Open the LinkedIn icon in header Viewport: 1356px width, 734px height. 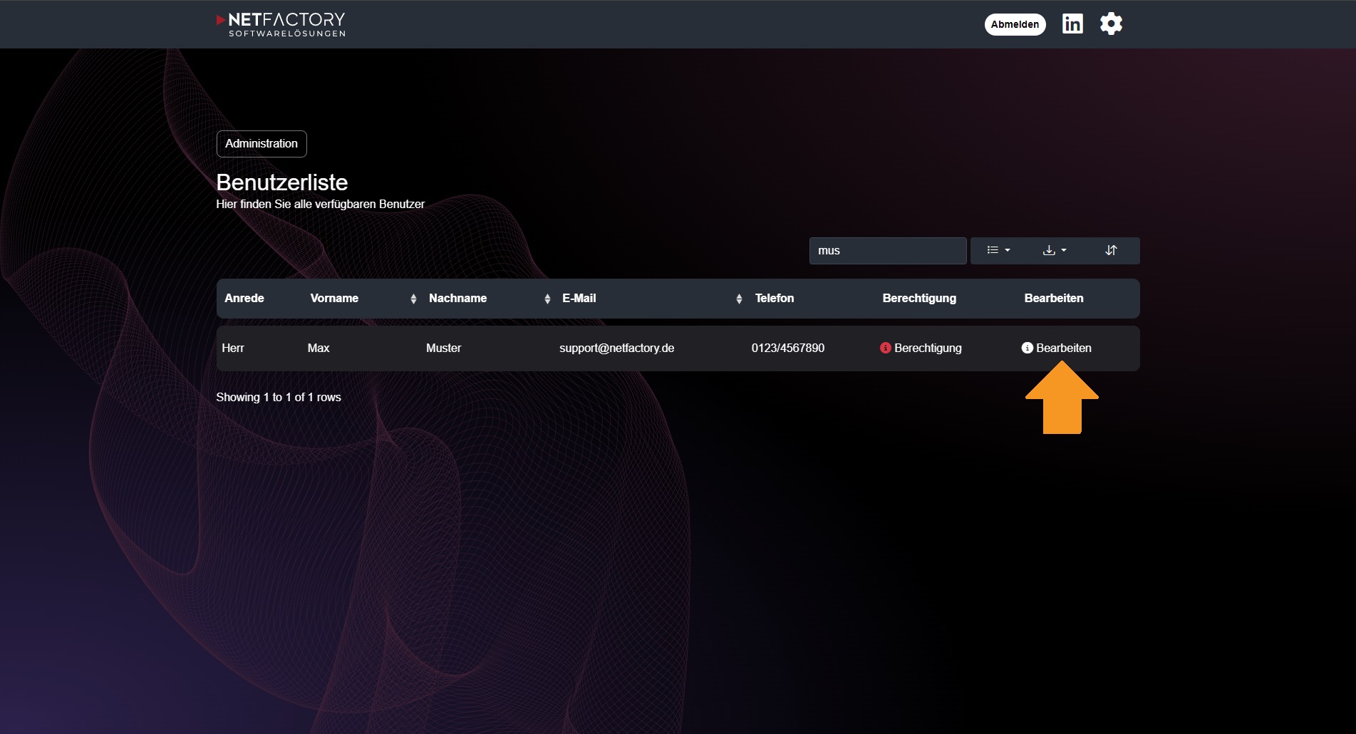pos(1072,24)
